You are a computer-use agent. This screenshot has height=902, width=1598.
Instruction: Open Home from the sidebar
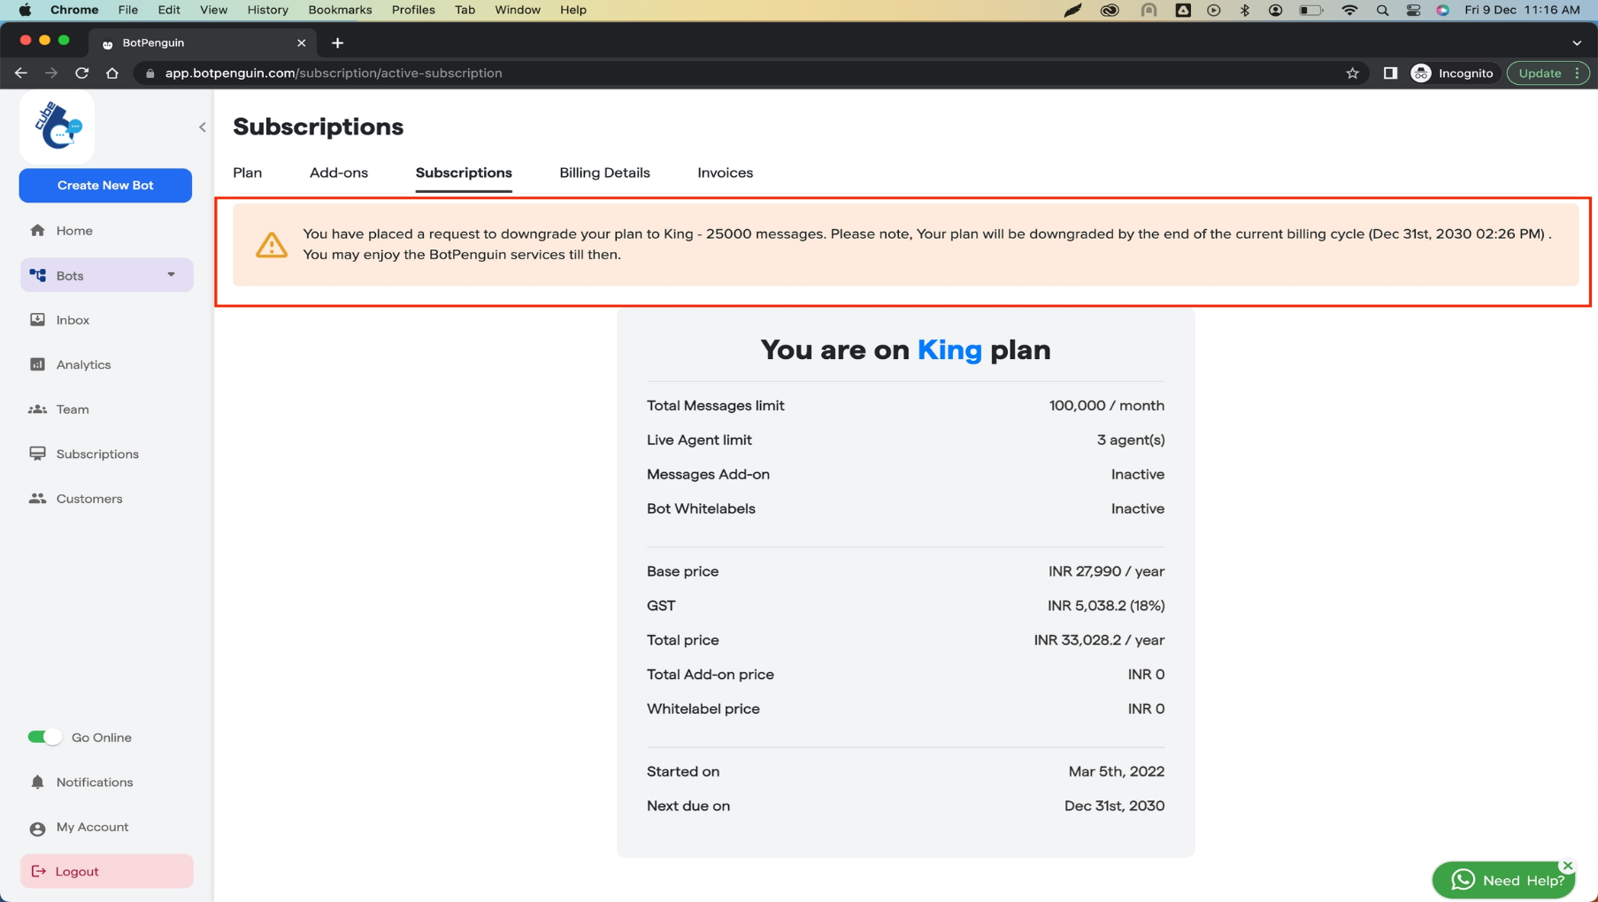[x=74, y=231]
